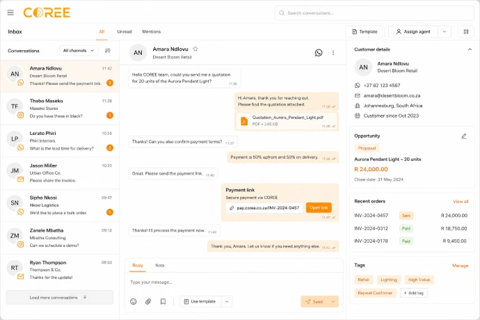The image size is (480, 320).
Task: Click the phone number WhatsApp icon
Action: click(358, 86)
